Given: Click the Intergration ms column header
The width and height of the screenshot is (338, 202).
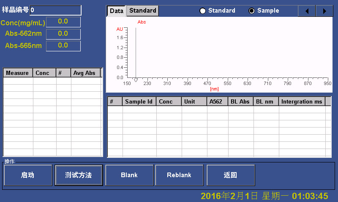Looking at the screenshot, I should pyautogui.click(x=301, y=101).
